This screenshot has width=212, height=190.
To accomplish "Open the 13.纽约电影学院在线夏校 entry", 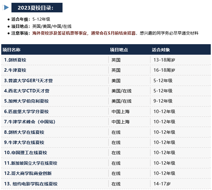I will click(x=31, y=184).
